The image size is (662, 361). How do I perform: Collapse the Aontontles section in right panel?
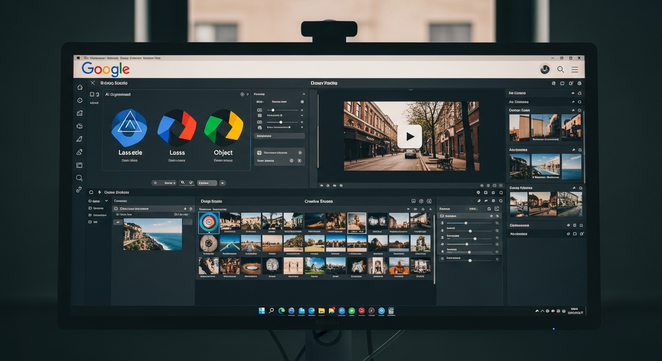click(x=573, y=150)
